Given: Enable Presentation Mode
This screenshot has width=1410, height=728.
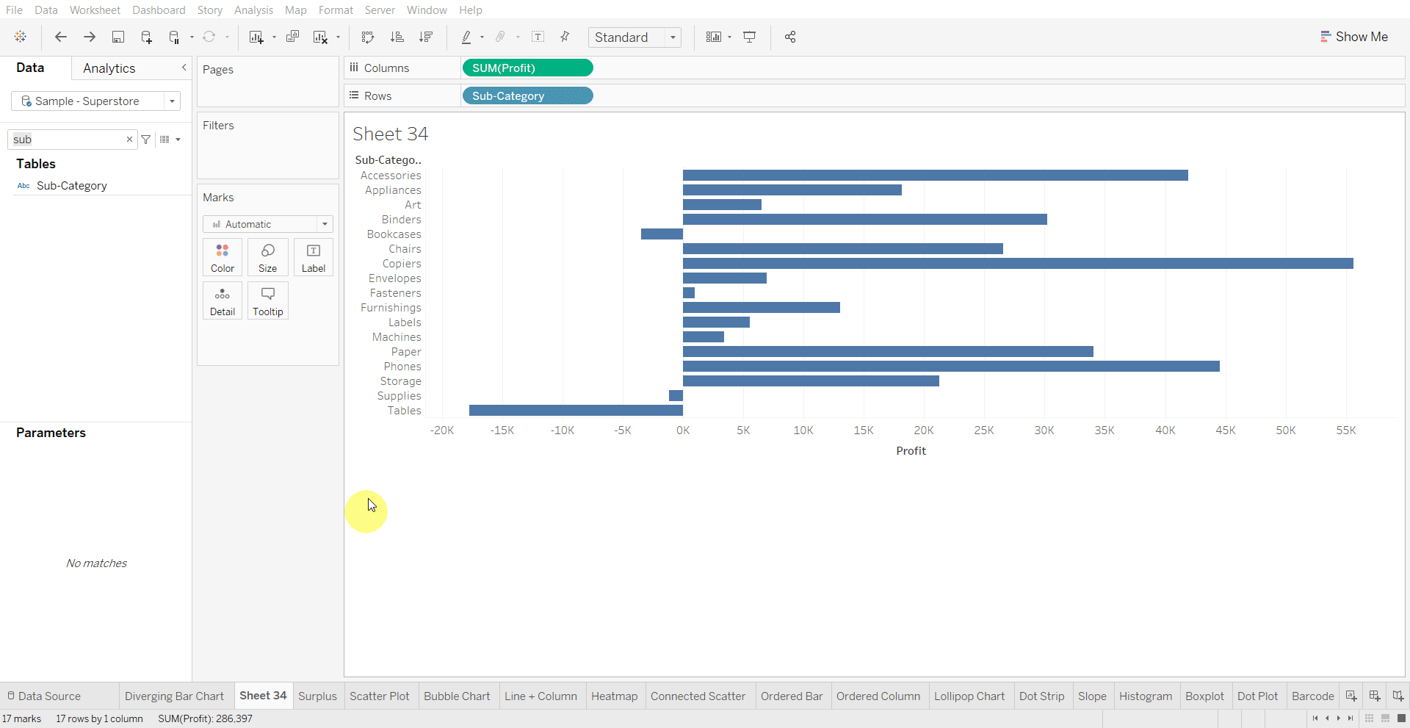Looking at the screenshot, I should coord(749,37).
